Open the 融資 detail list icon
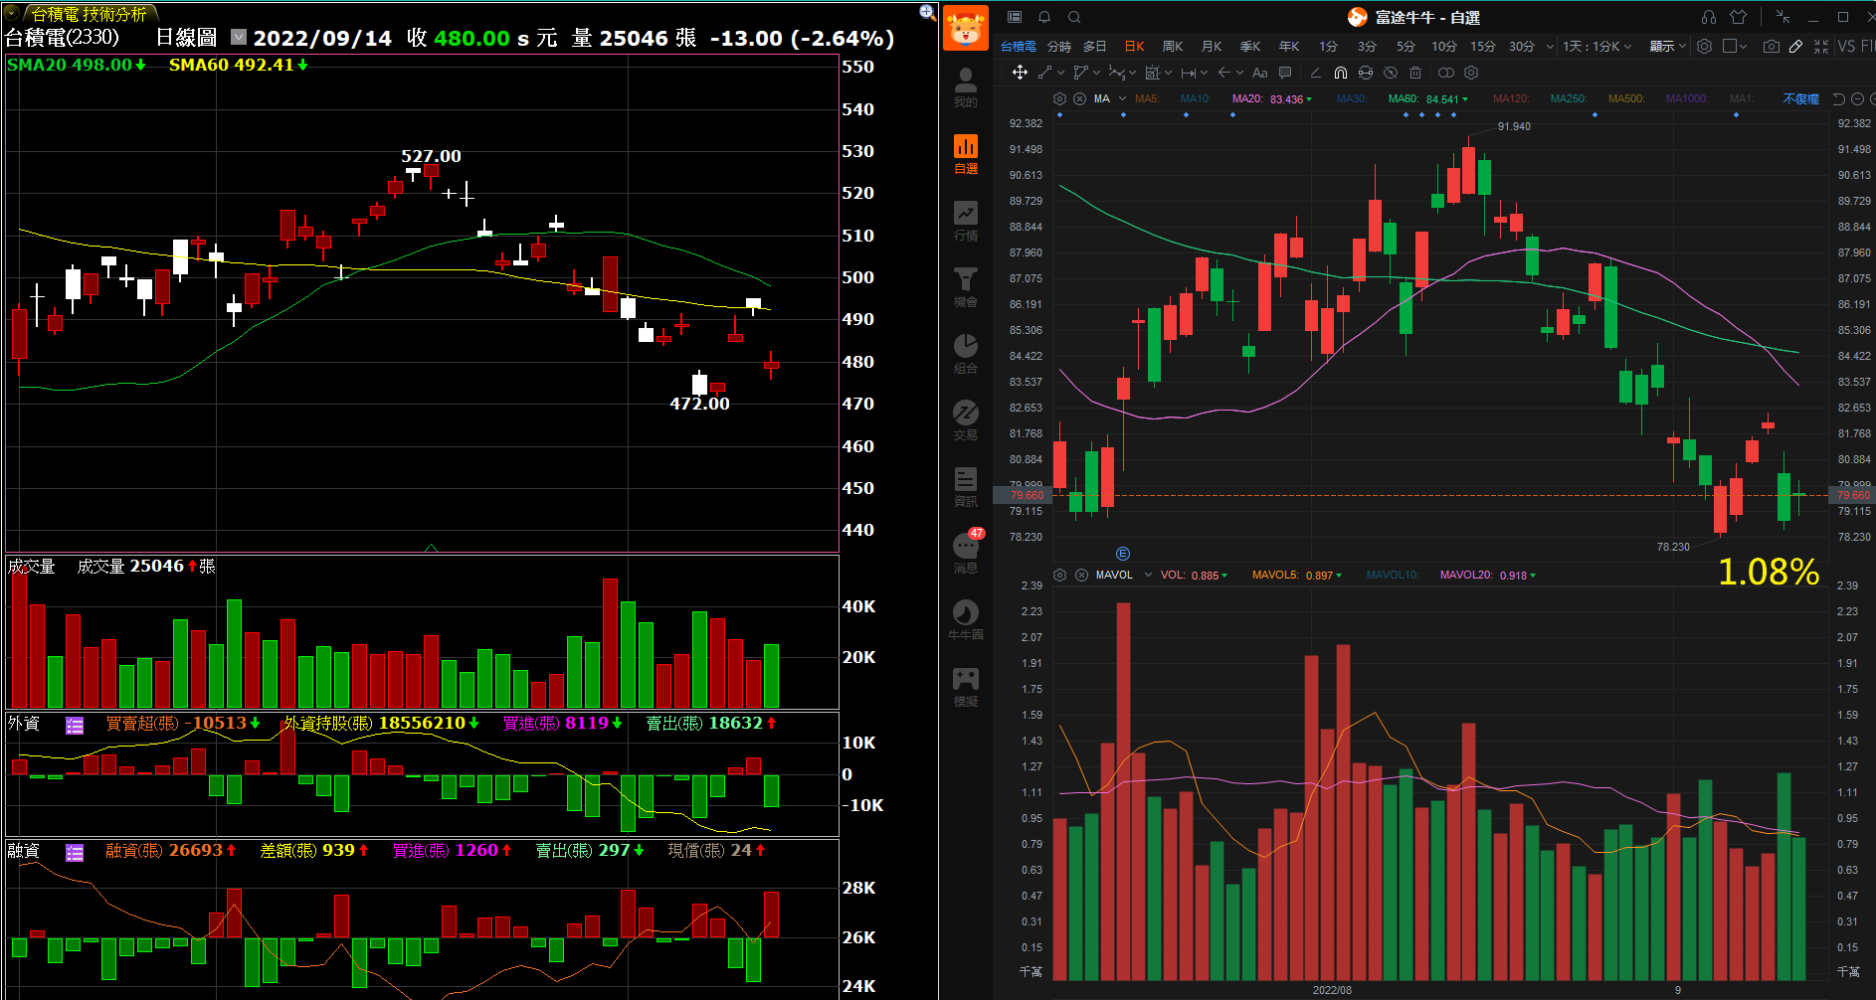Image resolution: width=1876 pixels, height=1000 pixels. point(75,853)
